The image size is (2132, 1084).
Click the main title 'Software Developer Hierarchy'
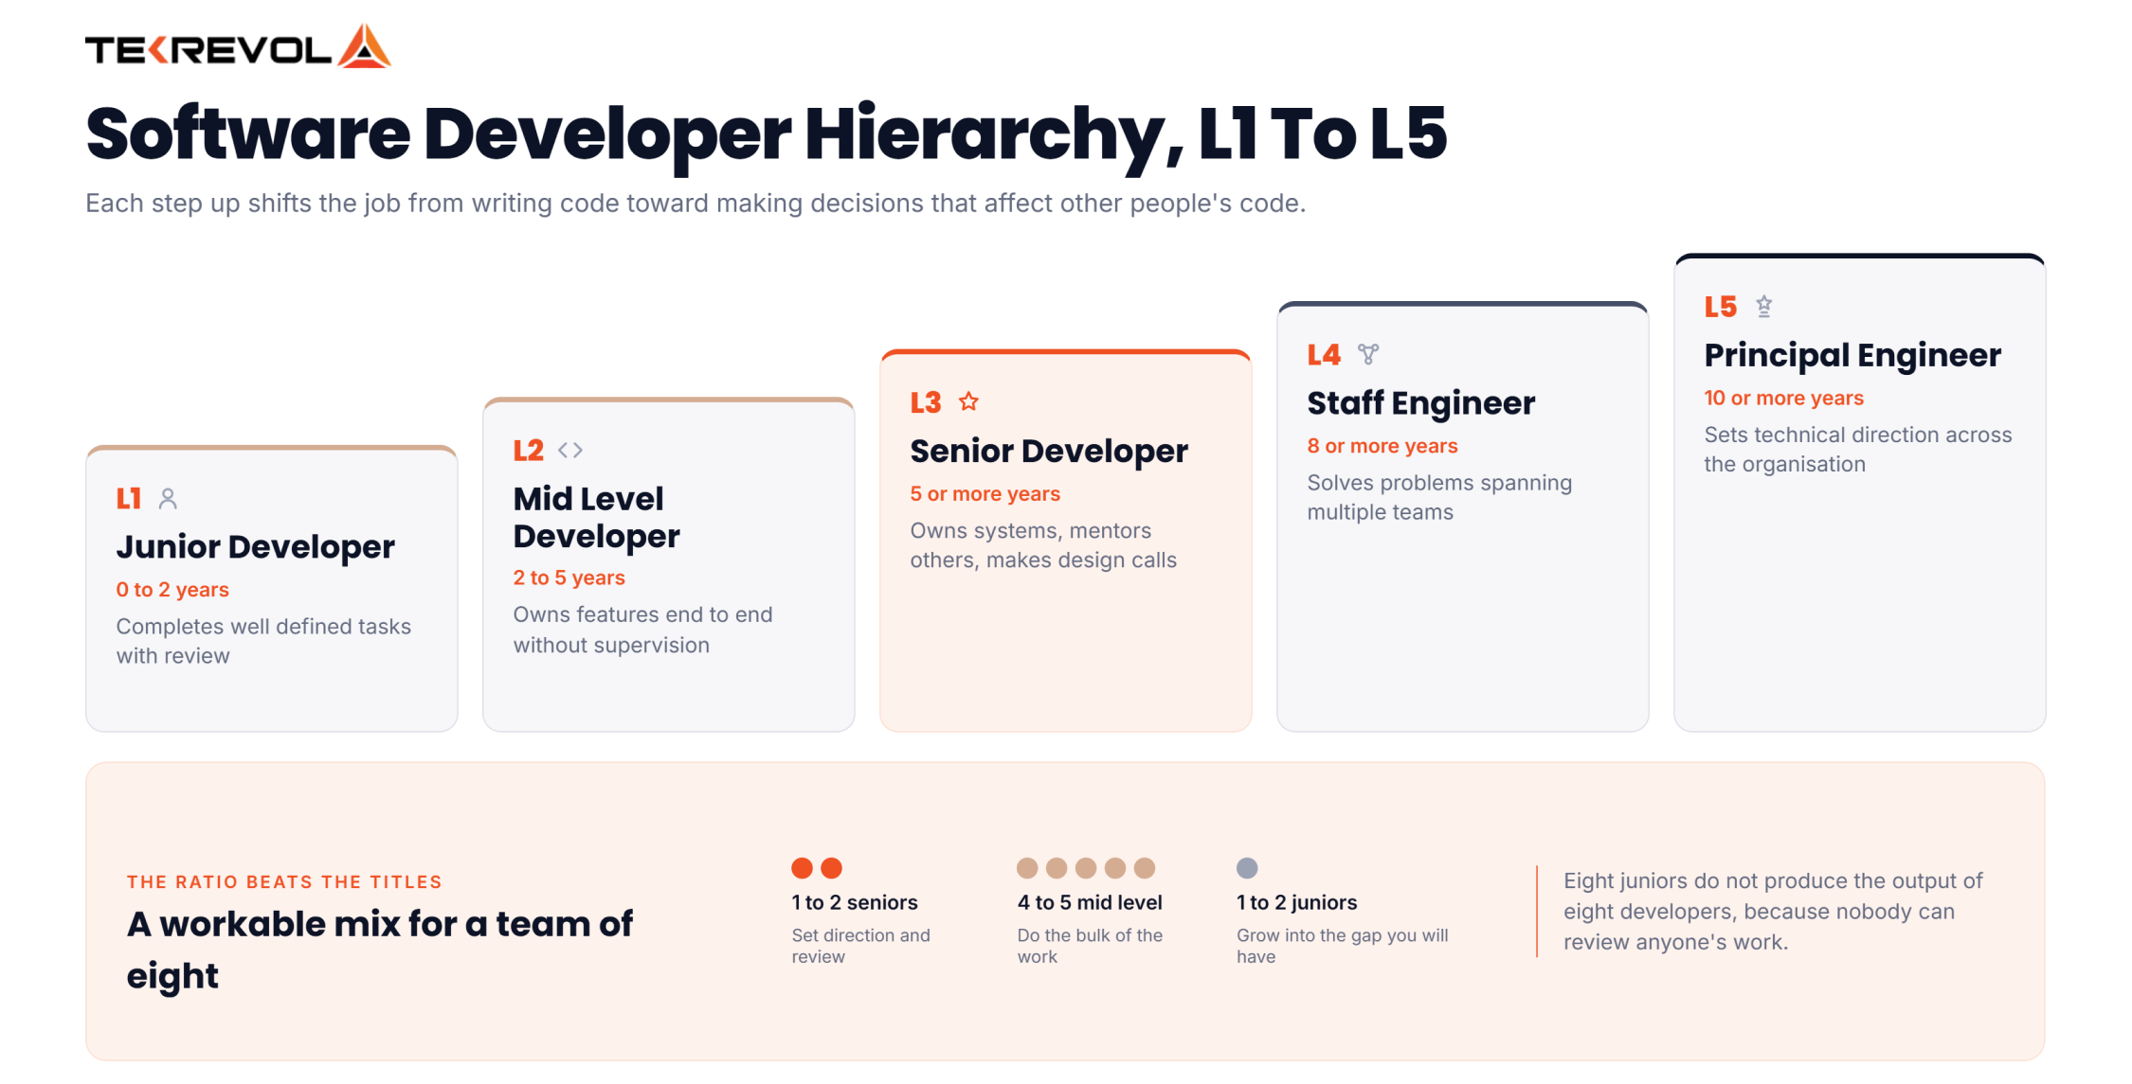coord(767,133)
